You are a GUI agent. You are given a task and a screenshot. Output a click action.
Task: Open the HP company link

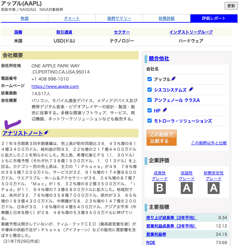tap(157, 111)
